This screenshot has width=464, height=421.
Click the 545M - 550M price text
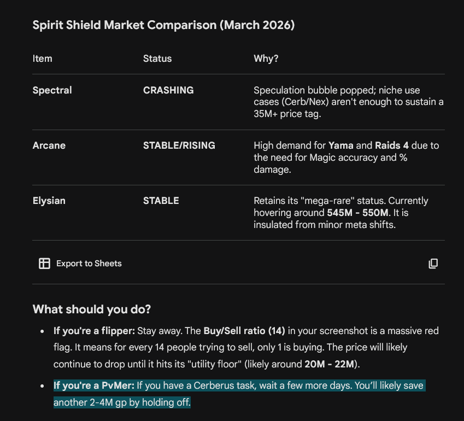[359, 213]
